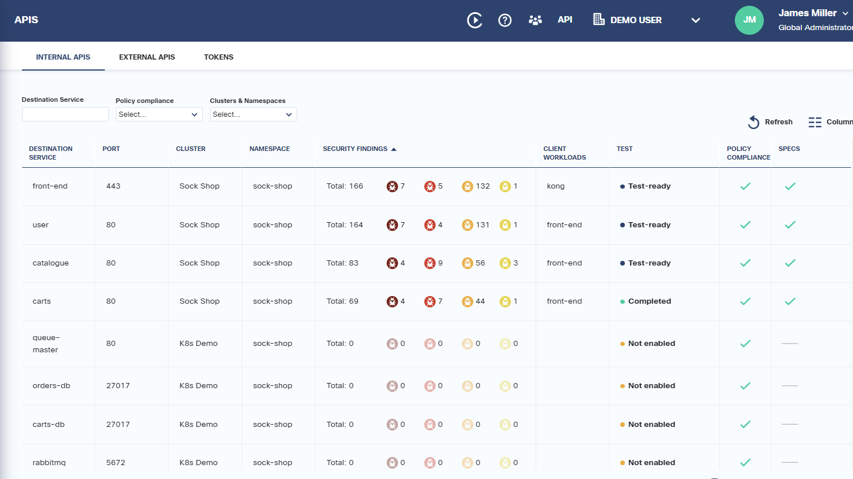
Task: Click the API link in header
Action: 565,20
